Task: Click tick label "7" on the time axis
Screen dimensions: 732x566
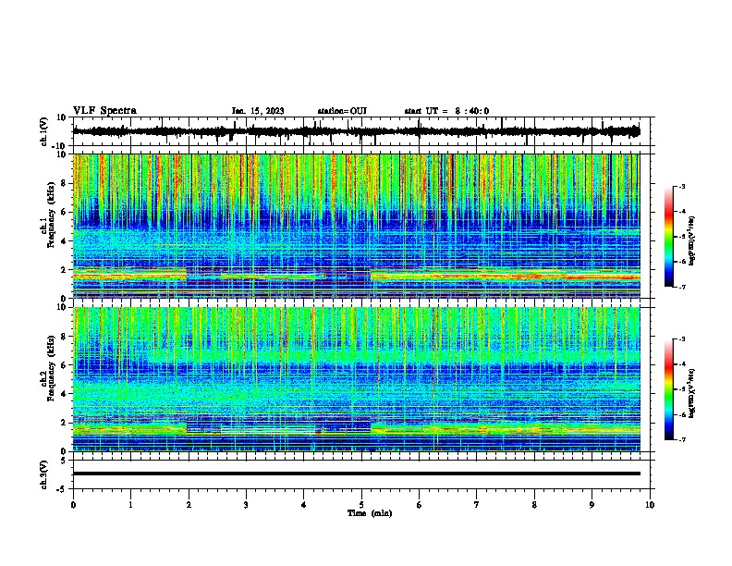Action: (477, 505)
